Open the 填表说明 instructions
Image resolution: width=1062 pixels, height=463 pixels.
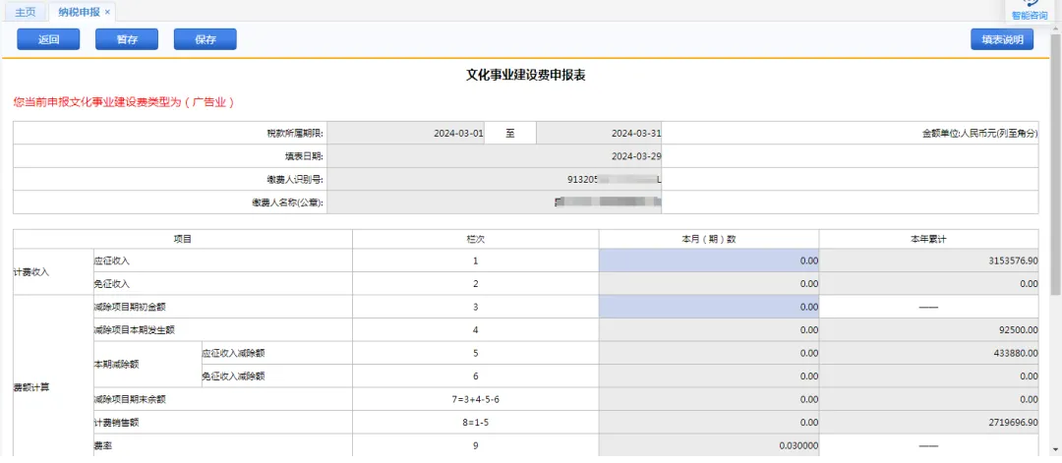[x=1001, y=39]
